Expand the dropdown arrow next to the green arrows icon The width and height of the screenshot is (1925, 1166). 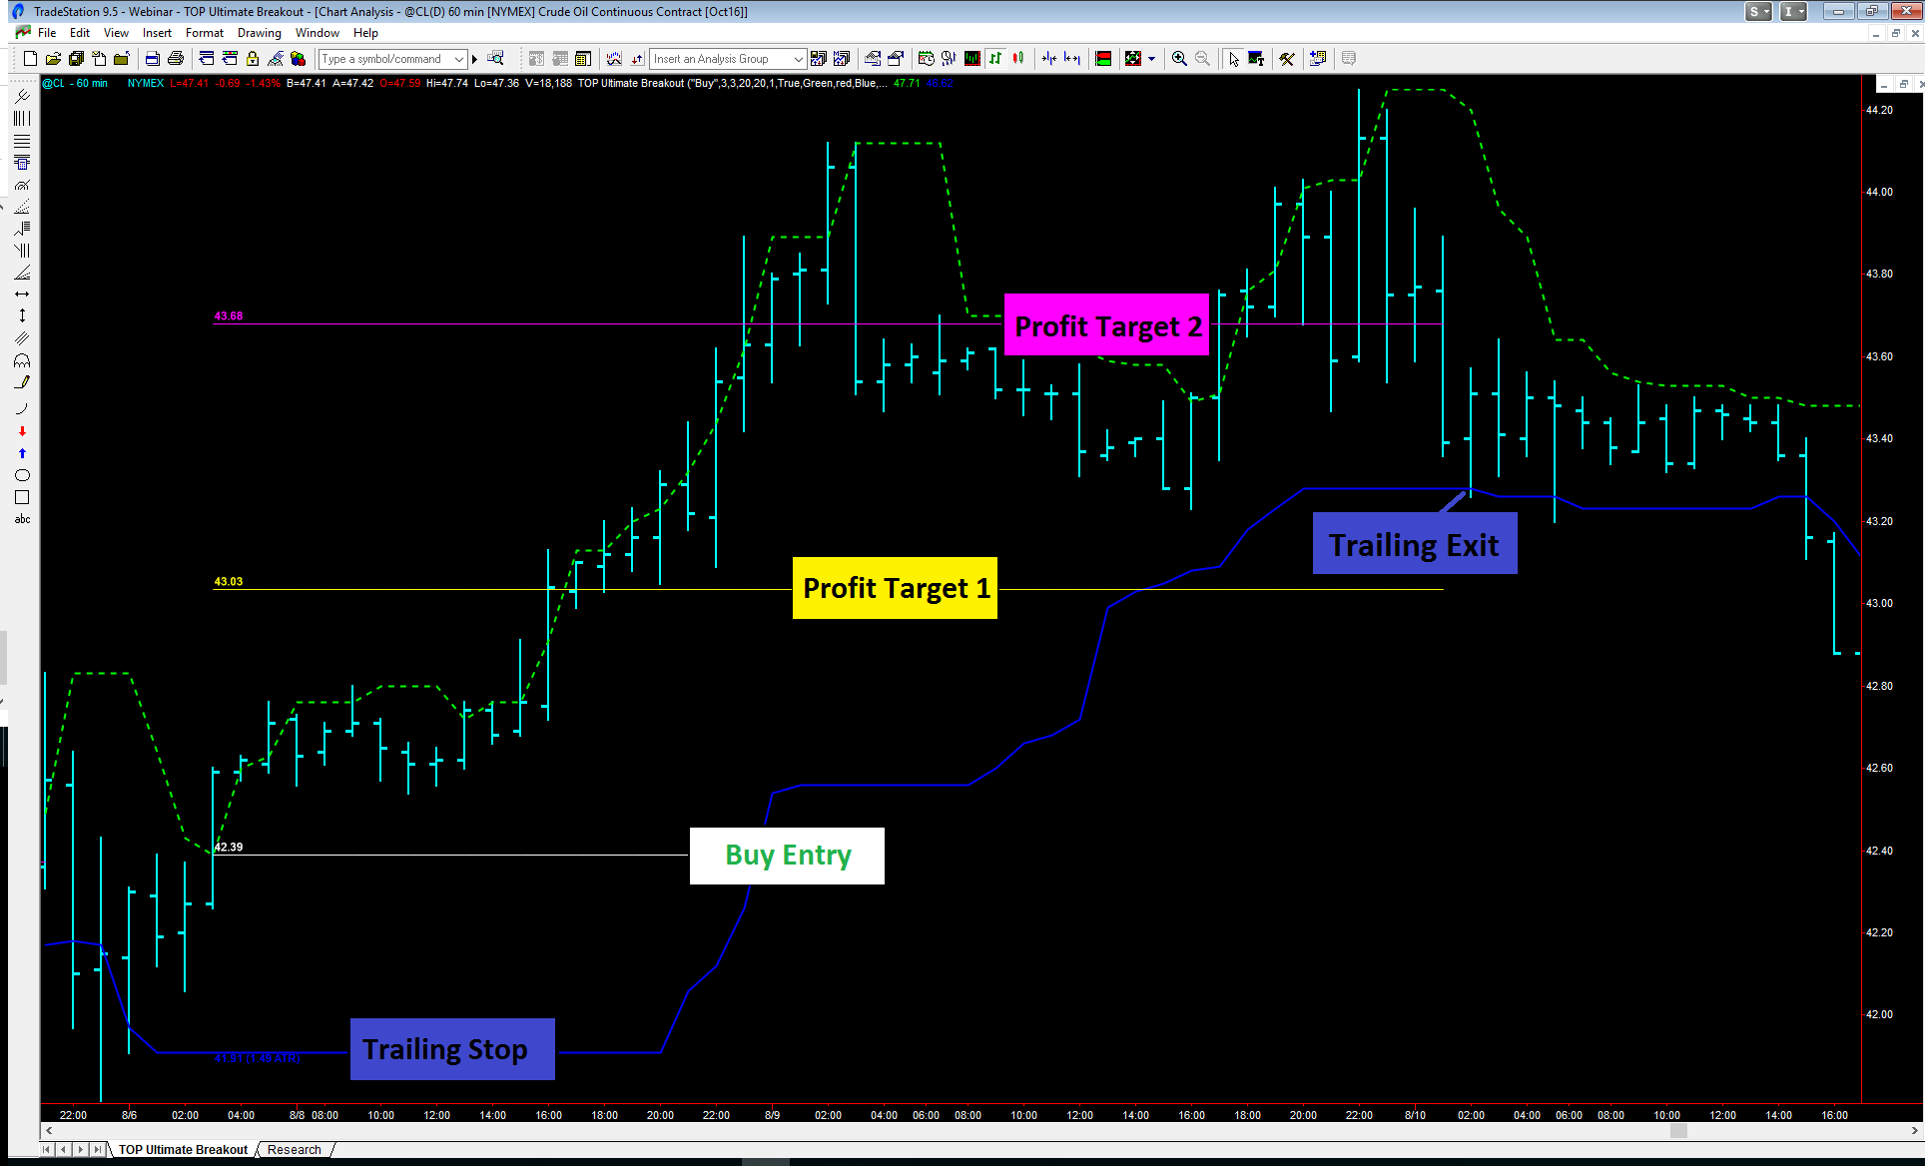coord(1152,59)
